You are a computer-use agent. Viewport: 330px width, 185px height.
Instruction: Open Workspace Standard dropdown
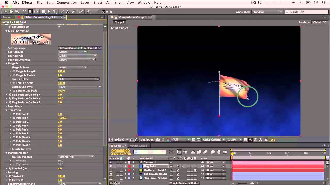point(267,12)
